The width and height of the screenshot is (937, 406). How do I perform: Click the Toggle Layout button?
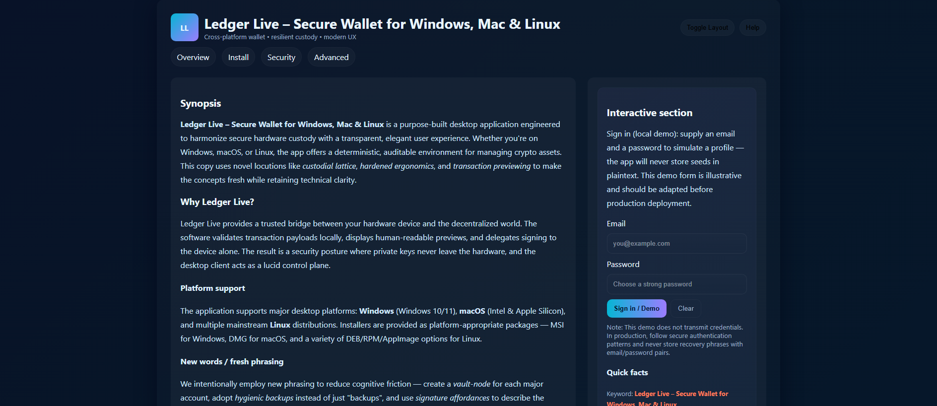click(707, 27)
